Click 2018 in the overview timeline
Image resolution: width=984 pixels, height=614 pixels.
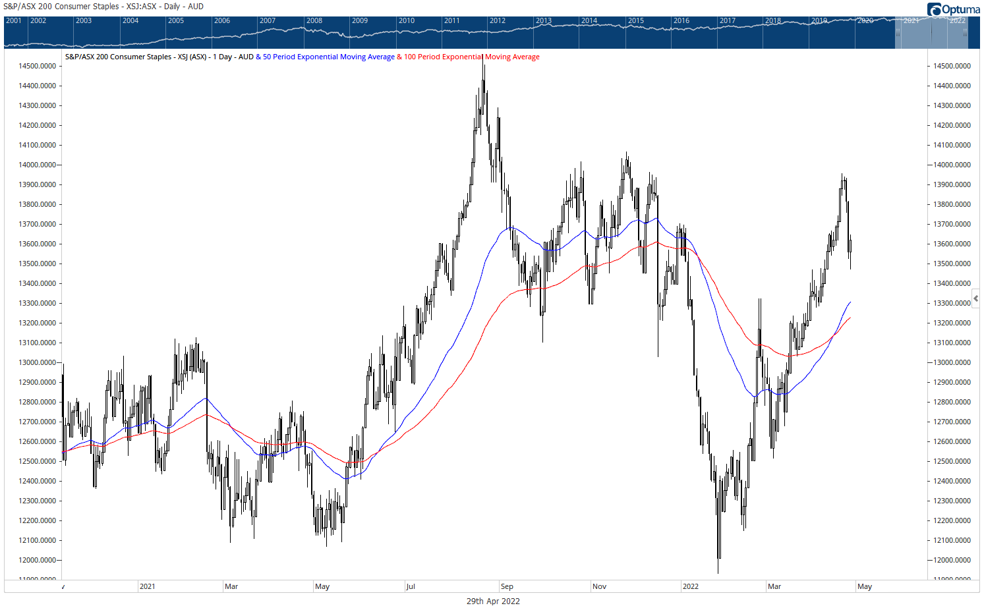coord(773,21)
